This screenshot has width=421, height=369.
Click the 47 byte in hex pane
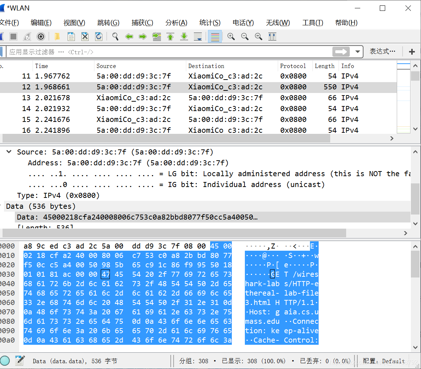click(x=106, y=275)
